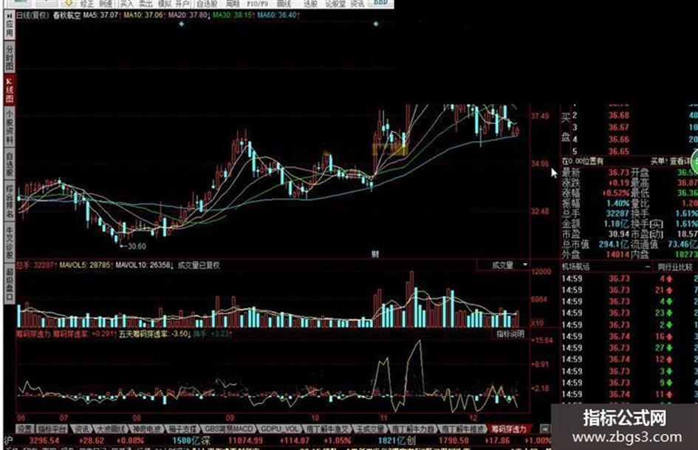Open 综合排名 sidebar tab

pyautogui.click(x=10, y=200)
